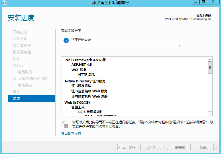Select 服务器角色 step in sidebar
The width and height of the screenshot is (221, 154).
point(22,52)
